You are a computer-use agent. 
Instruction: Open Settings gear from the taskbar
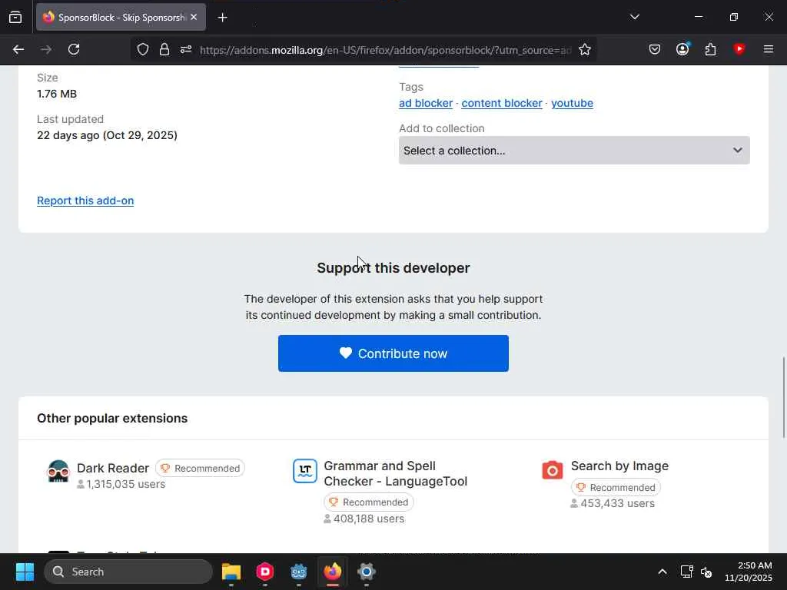(x=367, y=572)
